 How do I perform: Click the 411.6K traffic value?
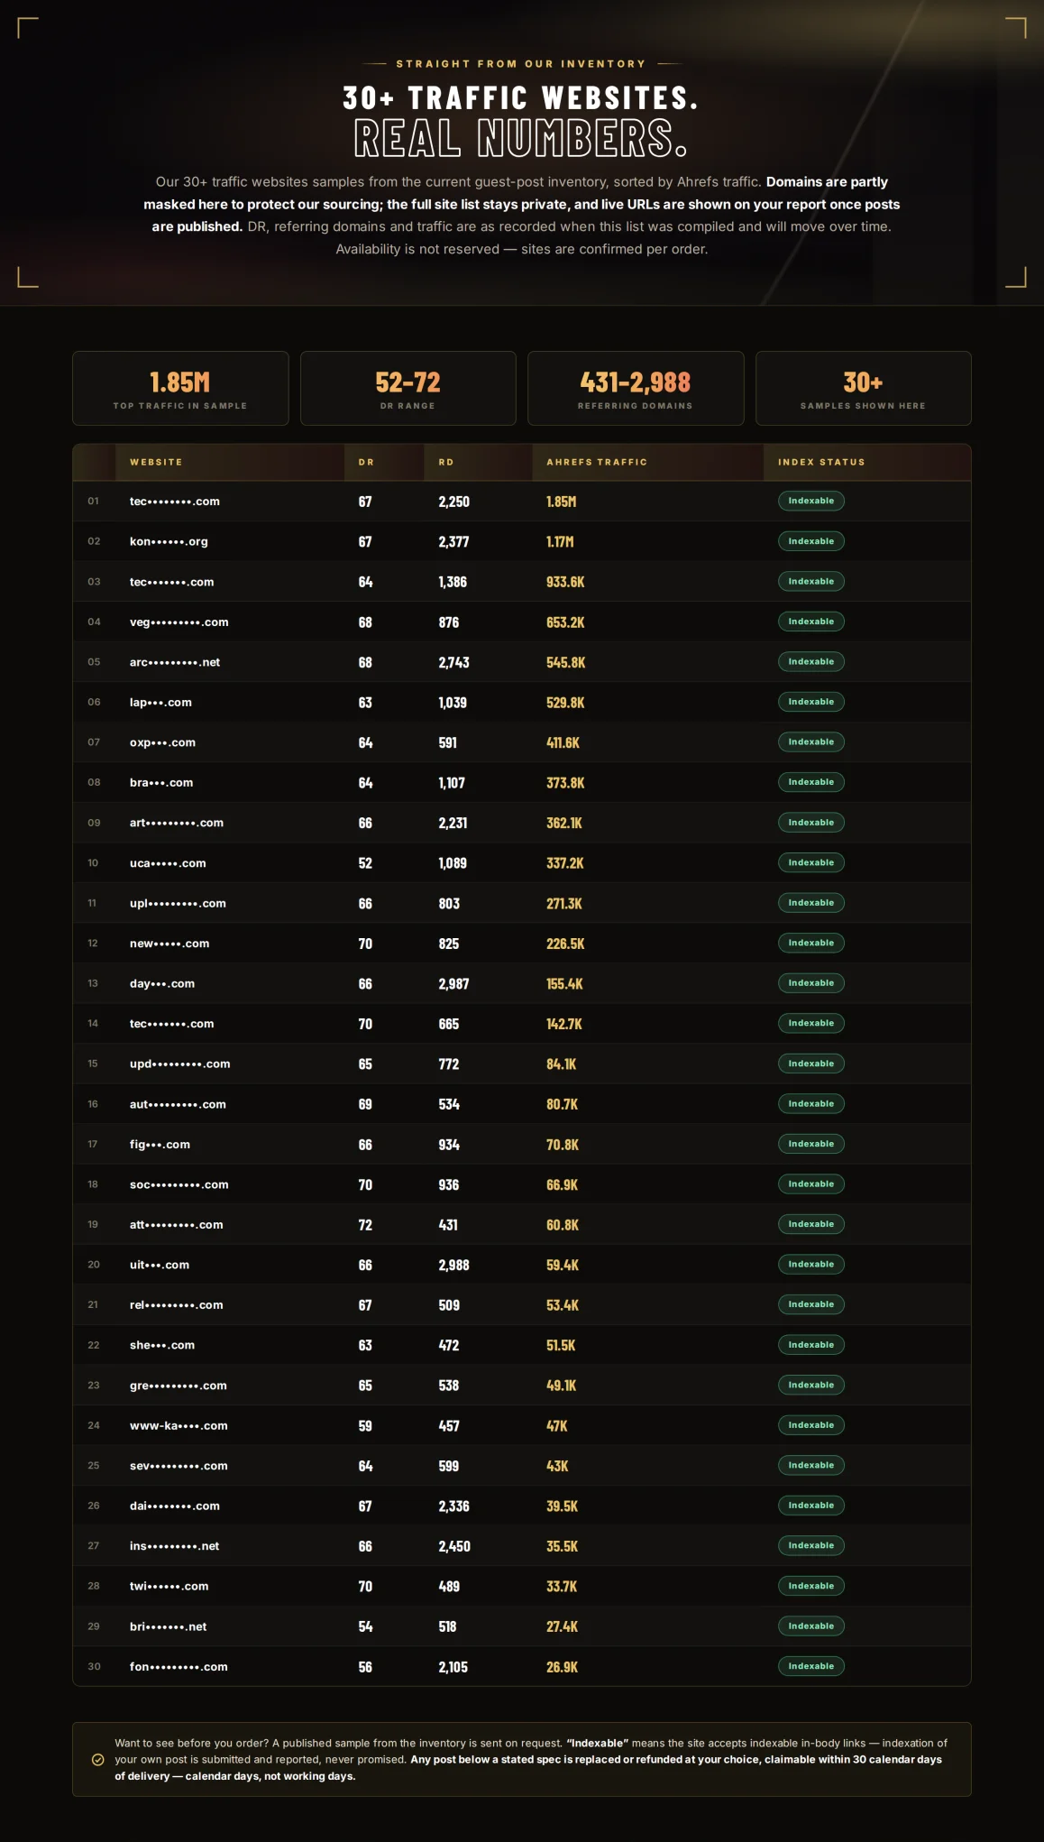click(x=563, y=742)
